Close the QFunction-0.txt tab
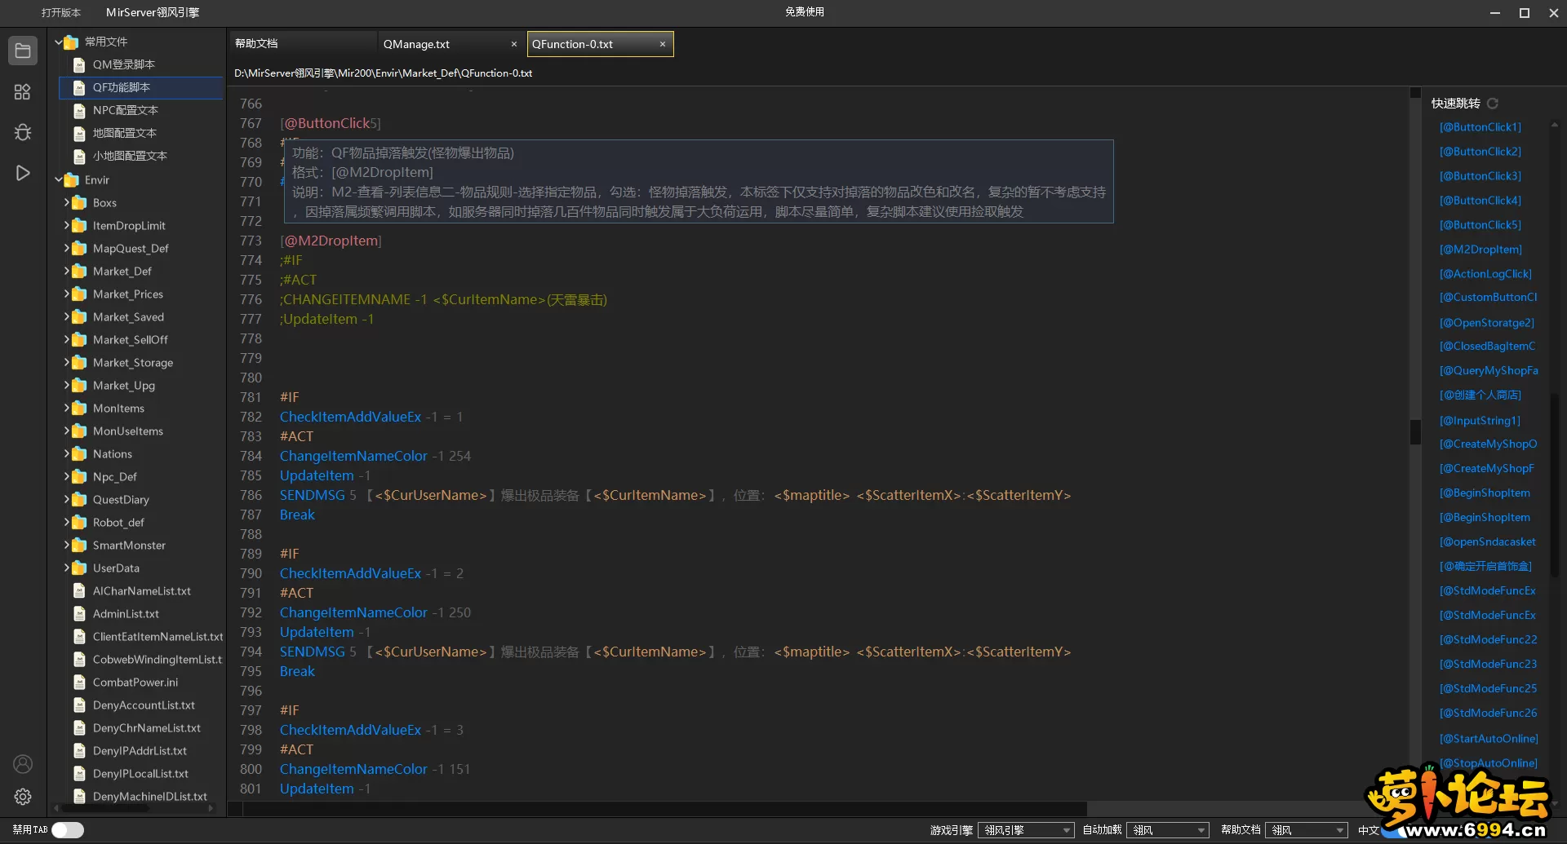Screen dimensions: 1567x844 point(663,44)
